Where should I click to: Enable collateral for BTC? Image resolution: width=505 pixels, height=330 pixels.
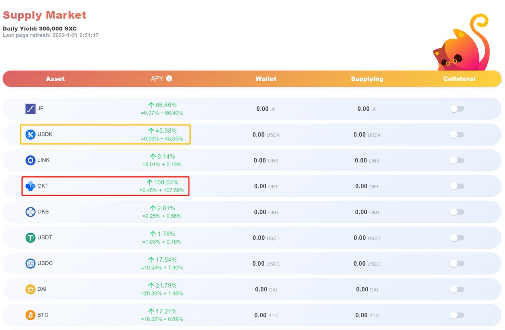tap(457, 315)
